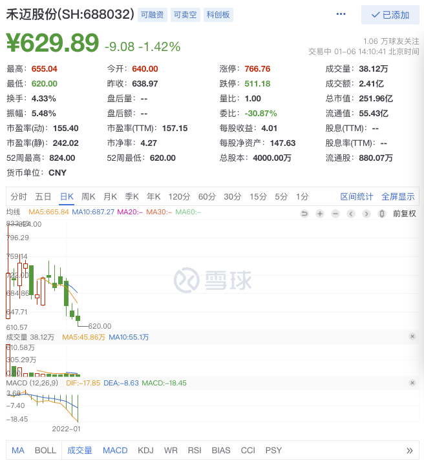Click the 可融资 tag

pos(153,15)
